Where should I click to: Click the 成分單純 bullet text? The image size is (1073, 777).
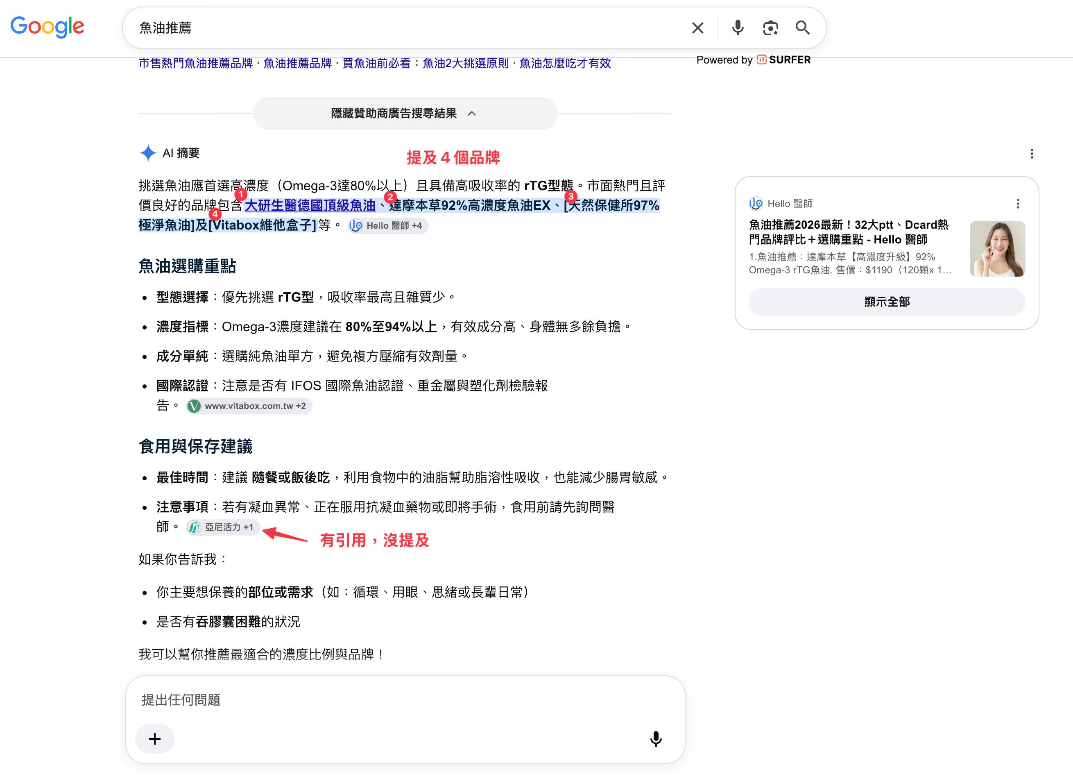tap(312, 356)
